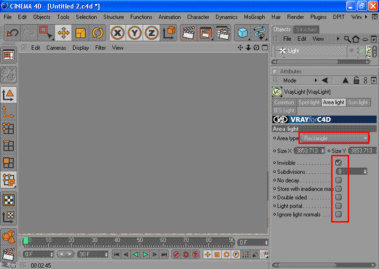Open the Attributes Mode menu
Viewport: 379px width, 269px height.
289,81
